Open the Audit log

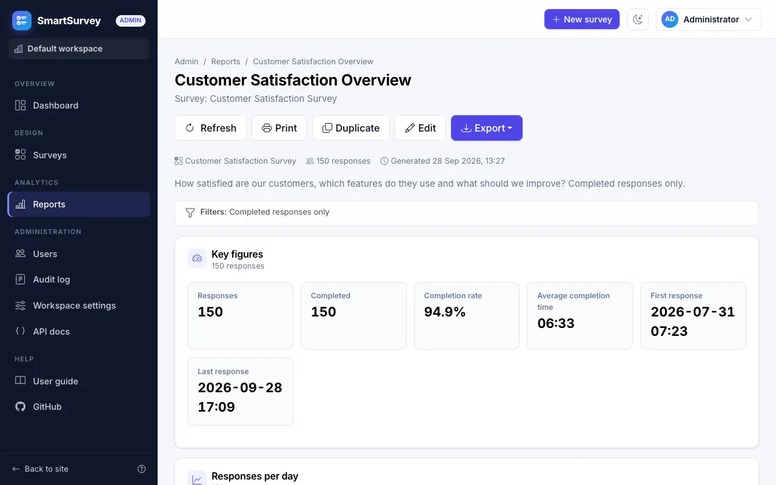(x=79, y=279)
